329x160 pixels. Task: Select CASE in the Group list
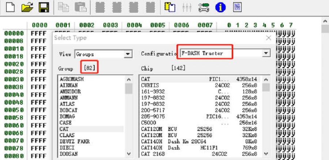click(91, 122)
